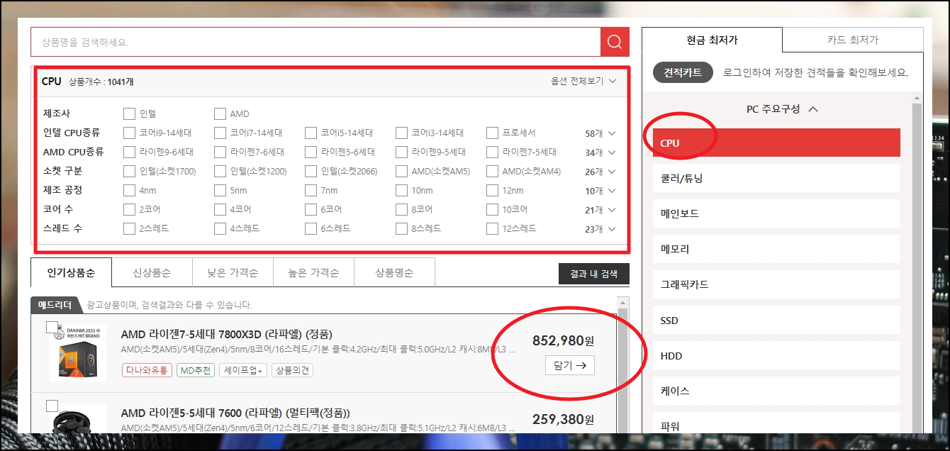Open the 견적카트 button
This screenshot has width=950, height=451.
(x=683, y=72)
